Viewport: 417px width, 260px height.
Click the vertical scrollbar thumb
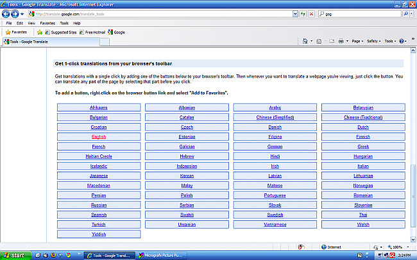tap(413, 196)
